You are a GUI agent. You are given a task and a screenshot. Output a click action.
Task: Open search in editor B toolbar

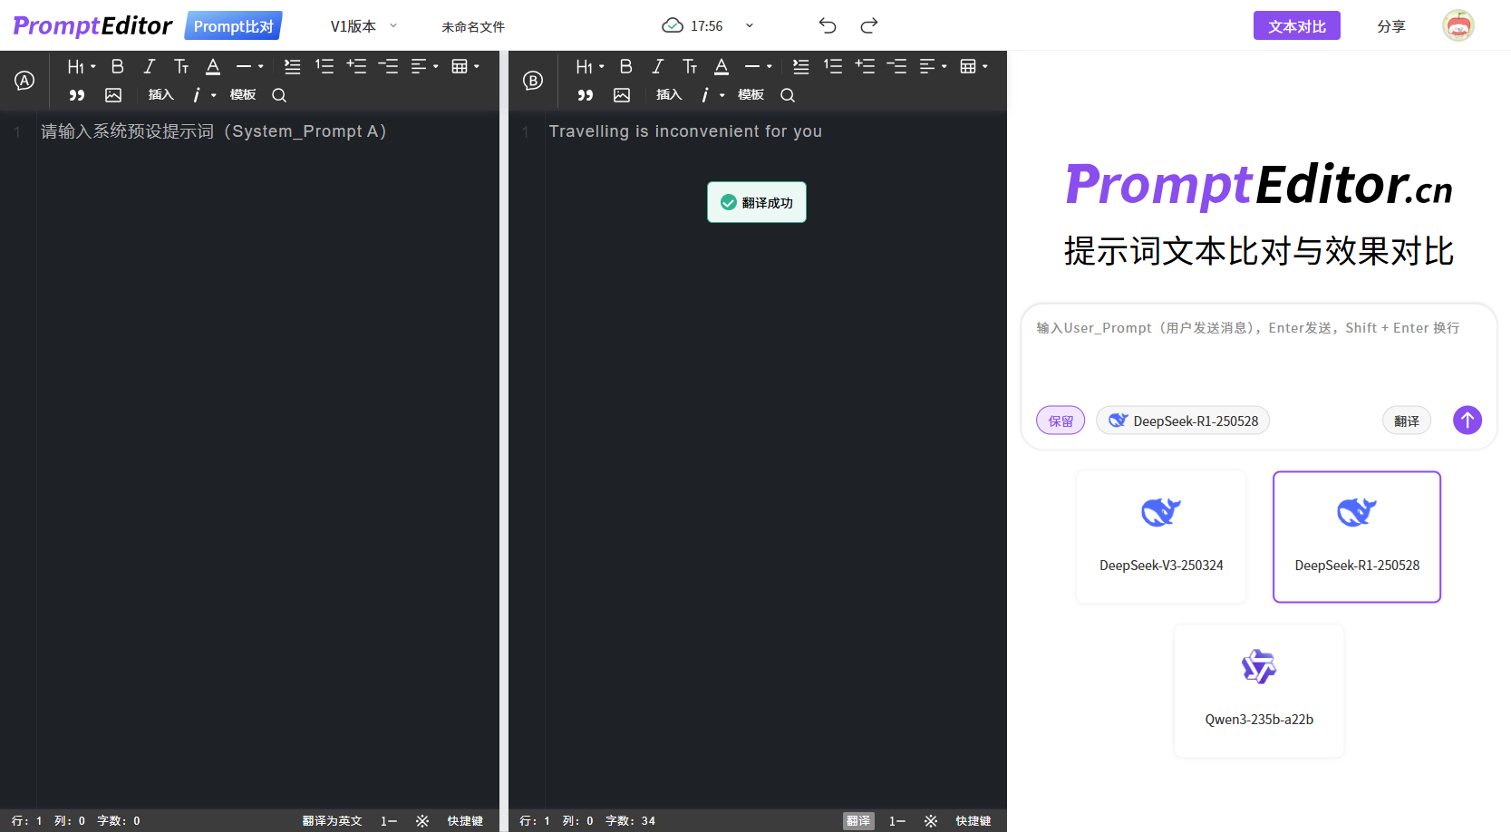click(x=788, y=95)
